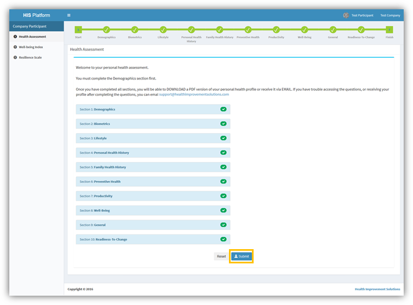The image size is (413, 305).
Task: Jump to Well-Being step circle in progress bar
Action: (x=305, y=30)
